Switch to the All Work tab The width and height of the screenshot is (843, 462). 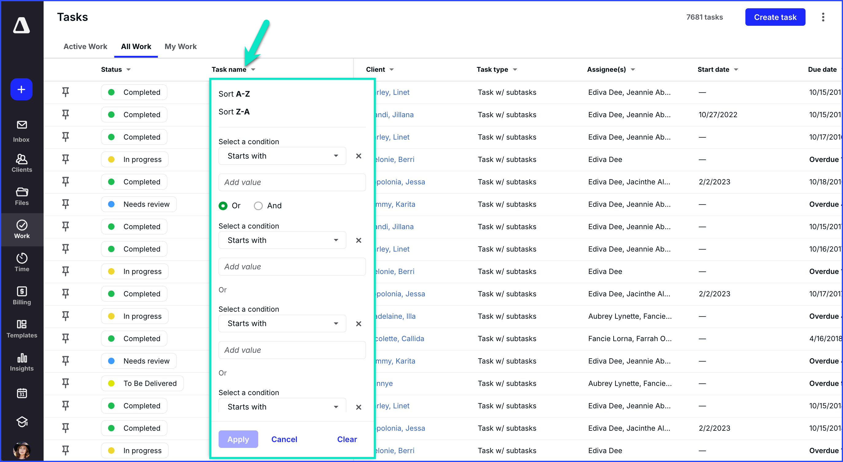tap(136, 46)
